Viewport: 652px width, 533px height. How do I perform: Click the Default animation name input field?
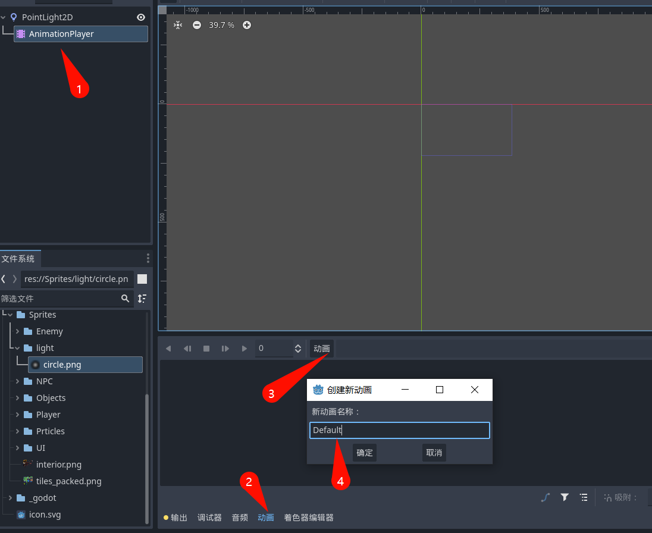coord(399,430)
